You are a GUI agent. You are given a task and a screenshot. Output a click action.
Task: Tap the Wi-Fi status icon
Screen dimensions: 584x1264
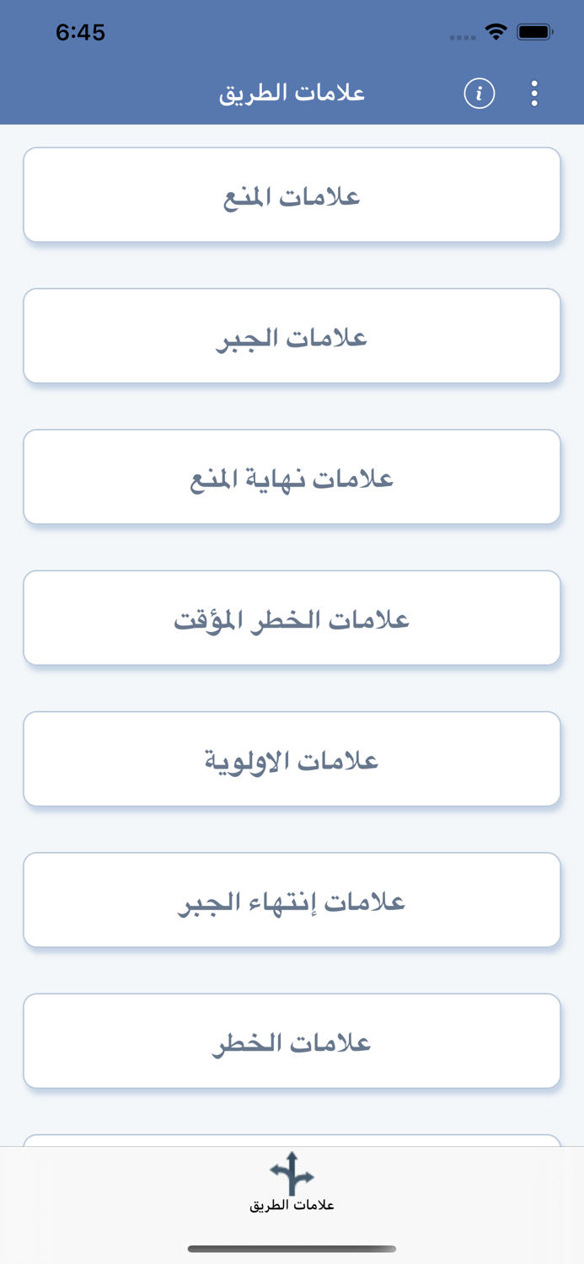[x=496, y=32]
